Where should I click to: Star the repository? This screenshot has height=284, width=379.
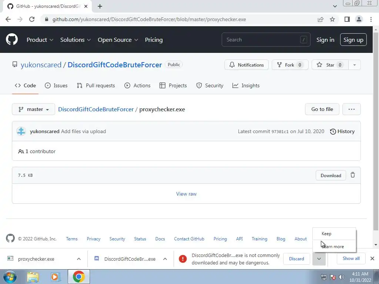point(330,65)
